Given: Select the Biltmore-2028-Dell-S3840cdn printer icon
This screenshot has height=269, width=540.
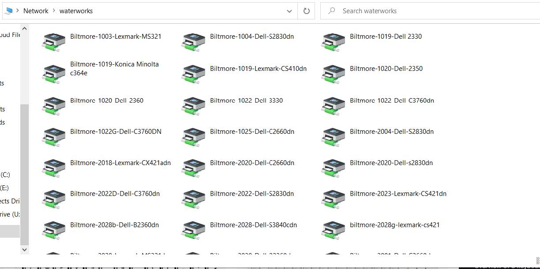Looking at the screenshot, I should (193, 230).
